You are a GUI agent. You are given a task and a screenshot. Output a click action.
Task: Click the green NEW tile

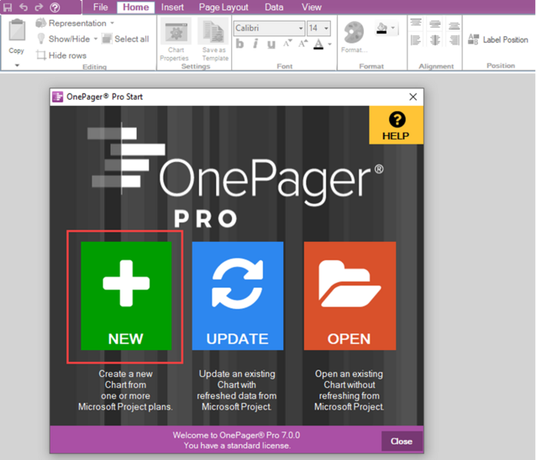click(x=126, y=296)
